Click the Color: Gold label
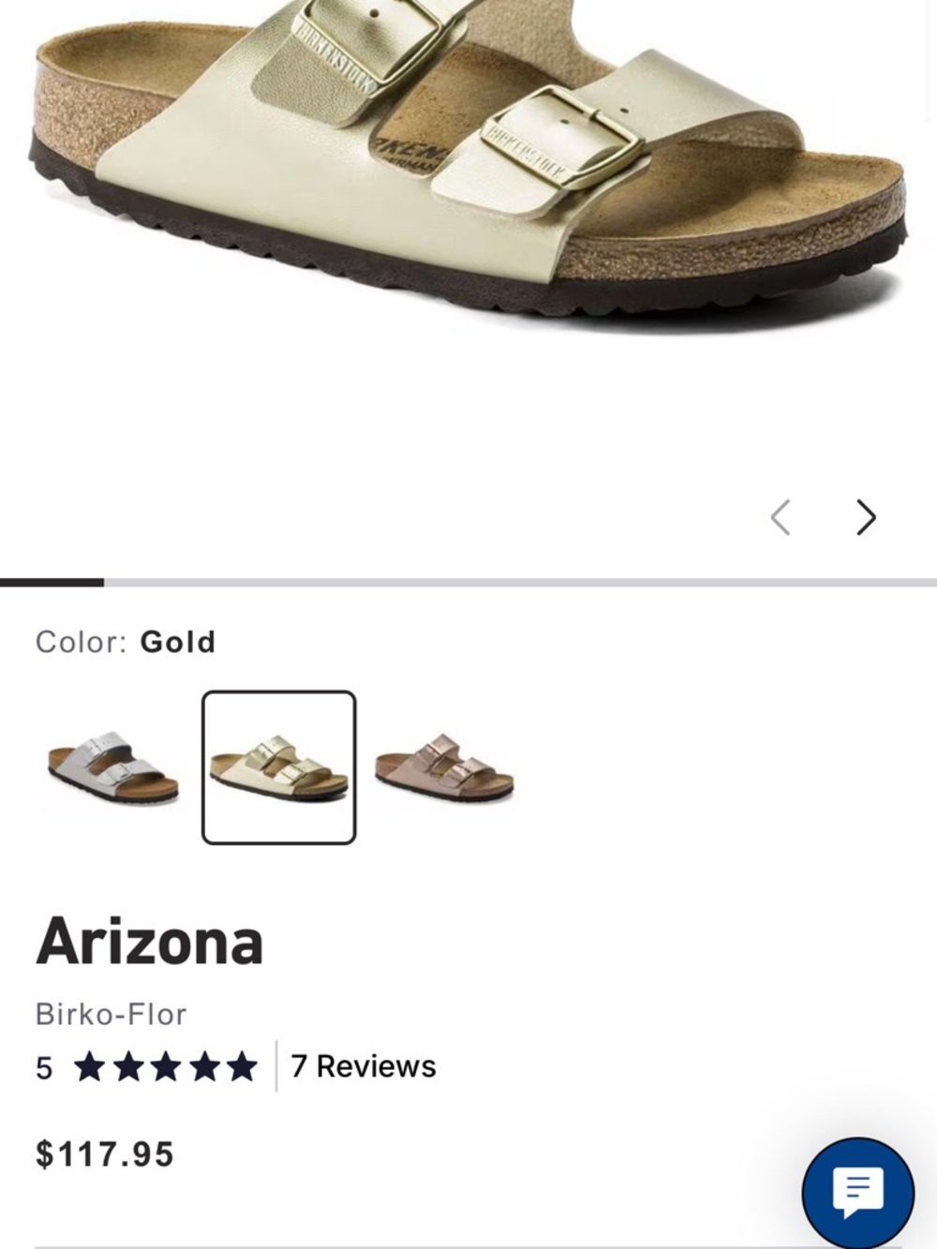The image size is (937, 1249). click(x=125, y=641)
